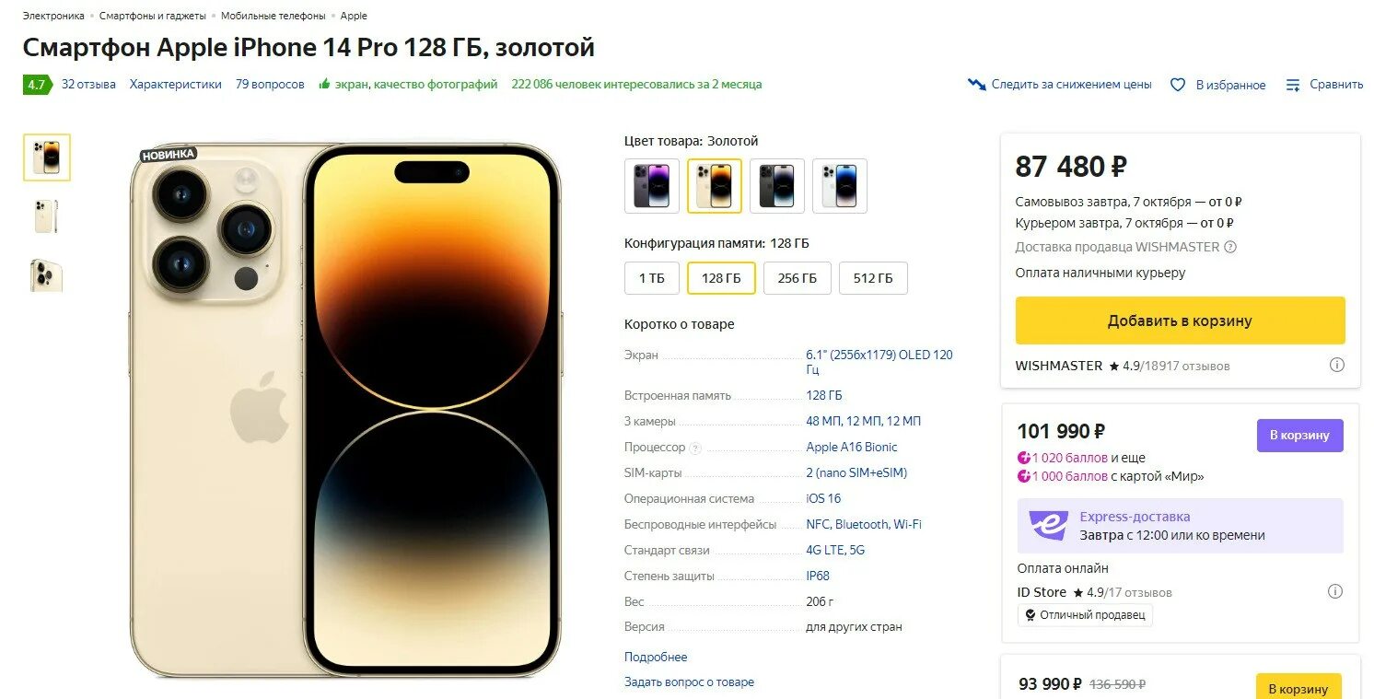The width and height of the screenshot is (1374, 699).
Task: Add to cart with yellow Добавить в корзину
Action: tap(1180, 320)
